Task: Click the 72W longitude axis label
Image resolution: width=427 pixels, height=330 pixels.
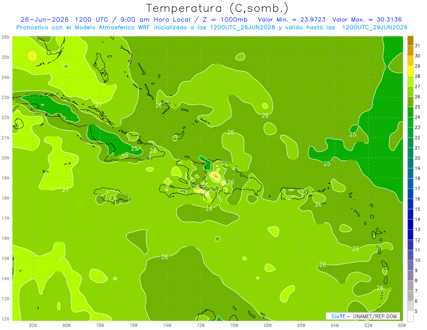Action: tap(201, 325)
